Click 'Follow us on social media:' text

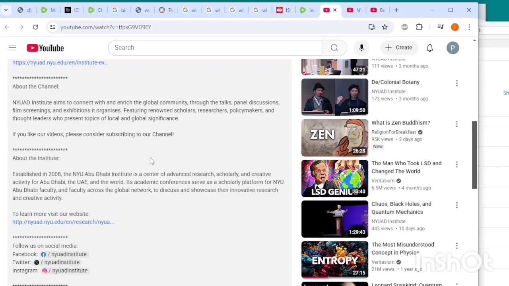(45, 246)
